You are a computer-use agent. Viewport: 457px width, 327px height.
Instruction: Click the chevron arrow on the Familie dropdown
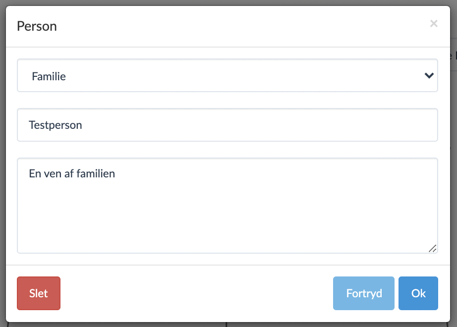click(429, 76)
